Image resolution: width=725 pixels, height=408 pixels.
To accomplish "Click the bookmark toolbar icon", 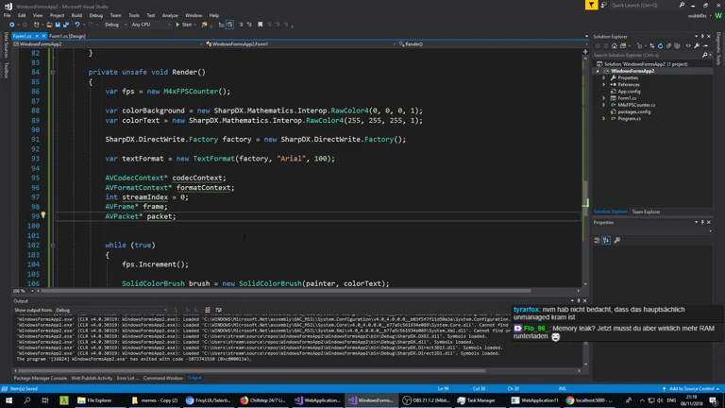I will point(260,25).
